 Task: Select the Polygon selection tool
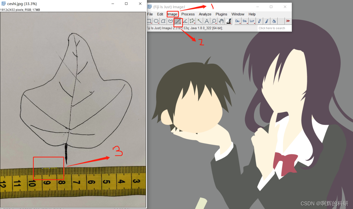click(x=164, y=21)
